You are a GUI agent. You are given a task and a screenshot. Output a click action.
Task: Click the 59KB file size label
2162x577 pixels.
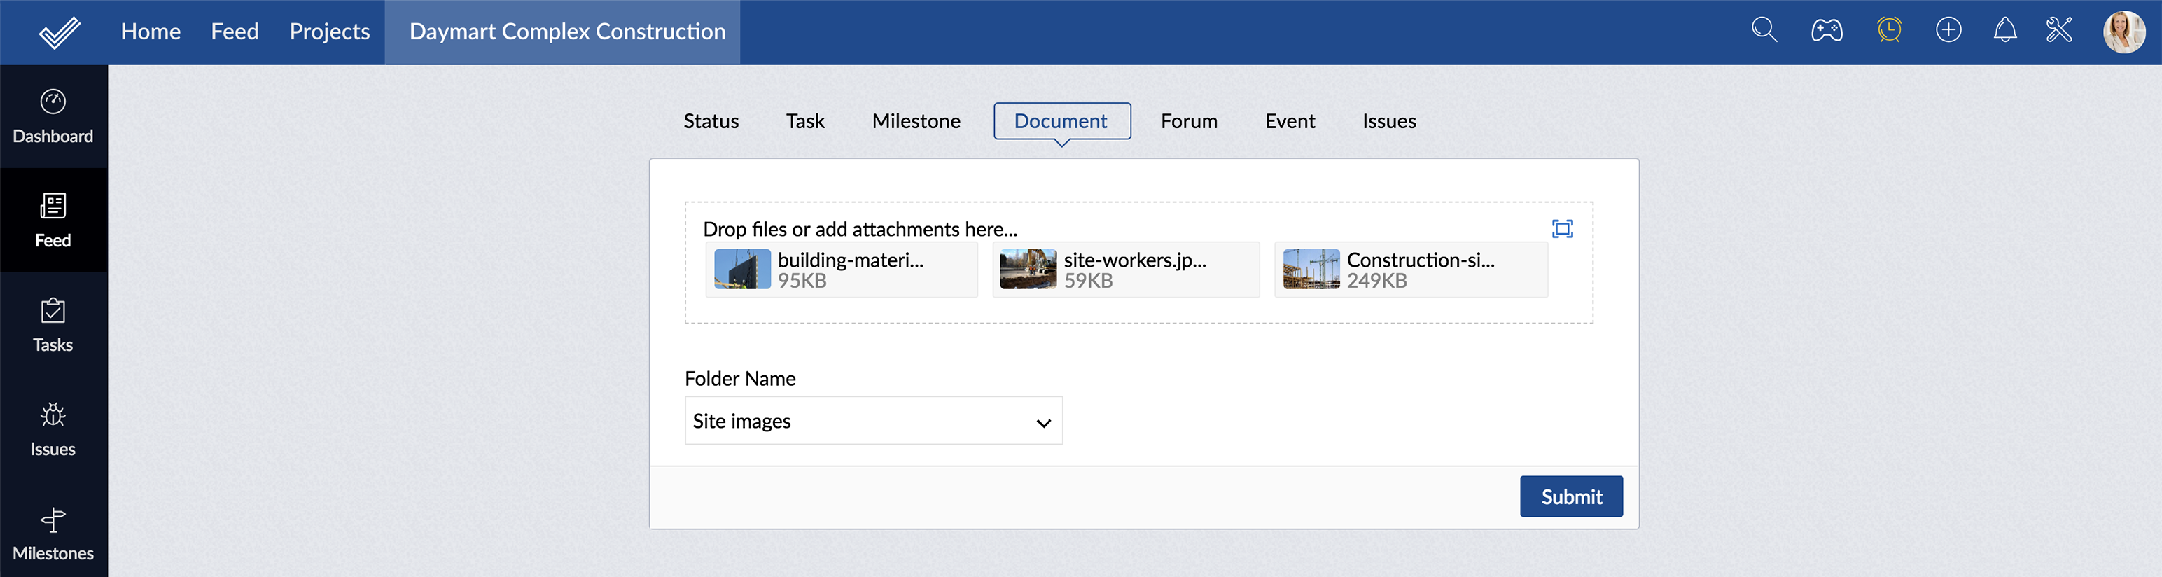[1088, 281]
